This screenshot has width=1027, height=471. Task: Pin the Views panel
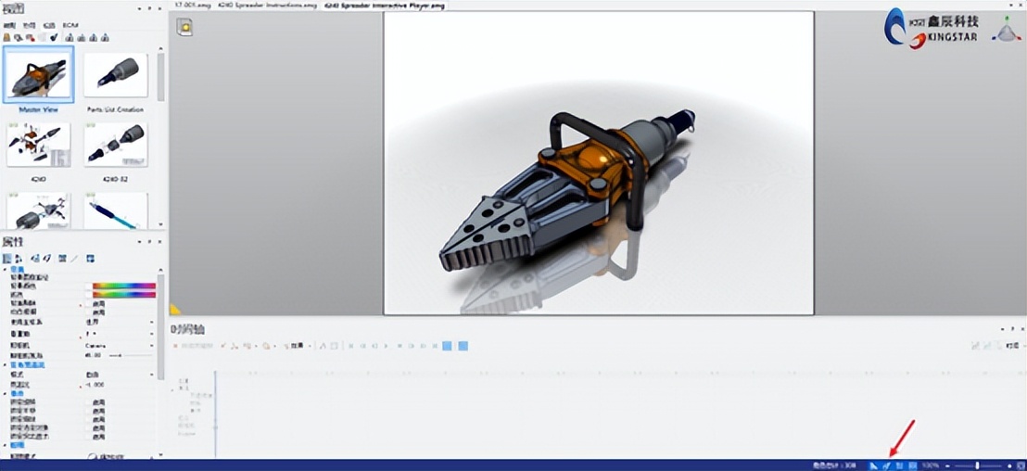pyautogui.click(x=149, y=8)
